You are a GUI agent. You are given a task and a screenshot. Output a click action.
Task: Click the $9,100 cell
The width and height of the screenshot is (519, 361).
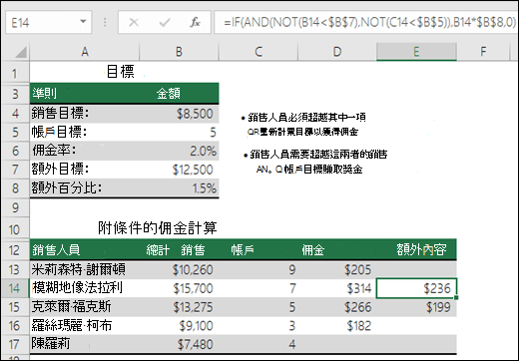click(x=179, y=326)
